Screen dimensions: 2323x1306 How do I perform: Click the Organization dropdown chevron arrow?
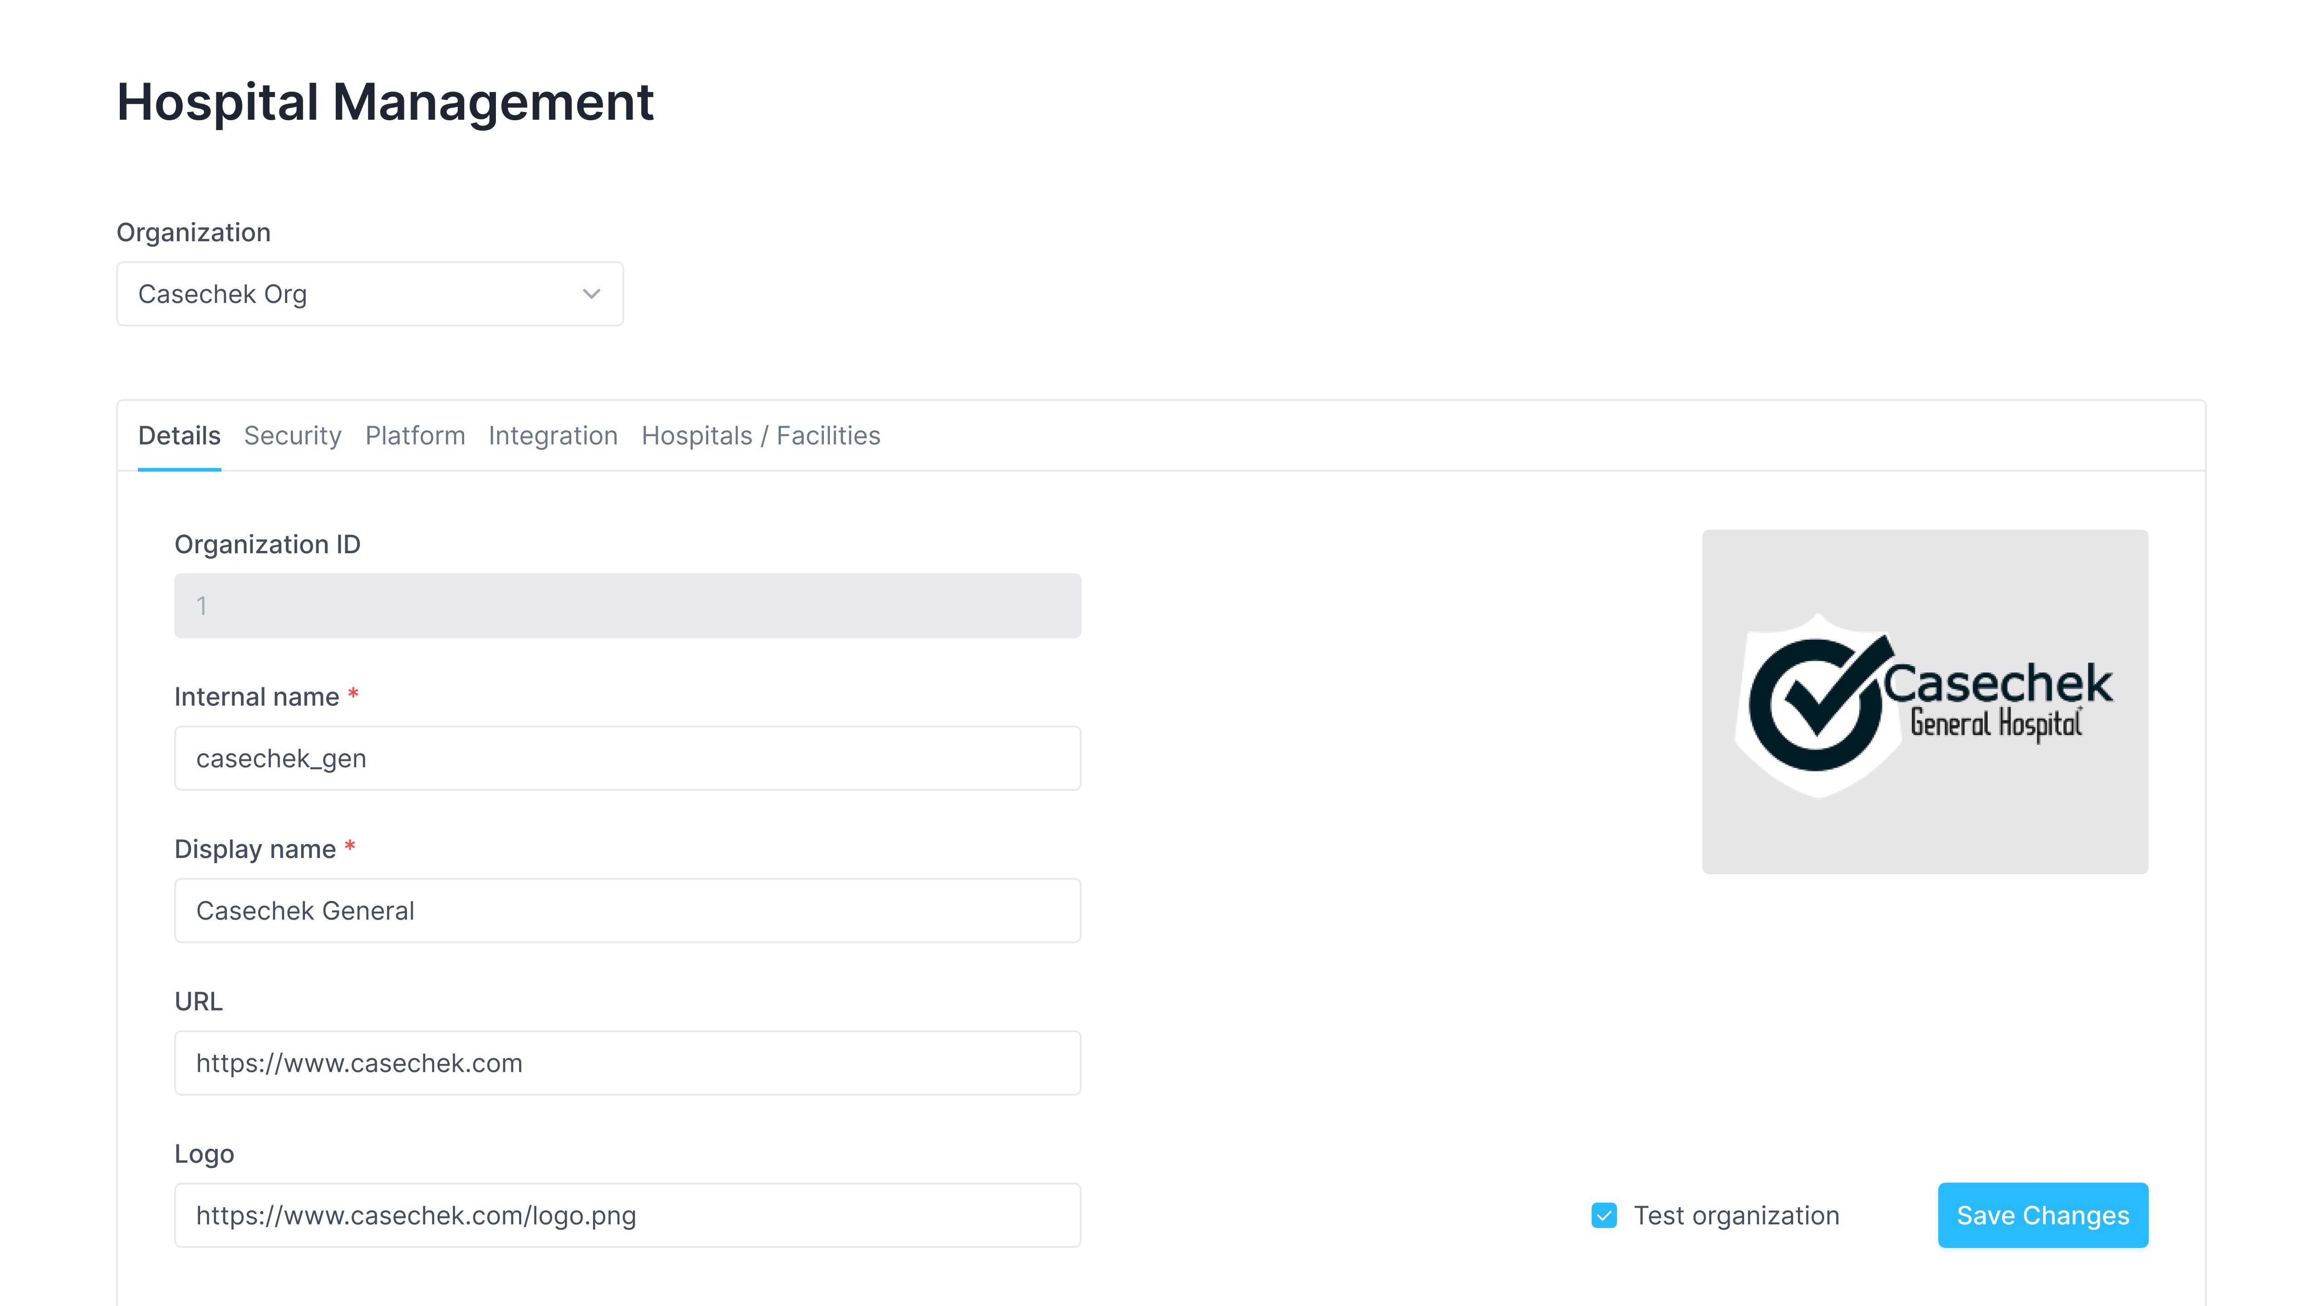pos(591,294)
